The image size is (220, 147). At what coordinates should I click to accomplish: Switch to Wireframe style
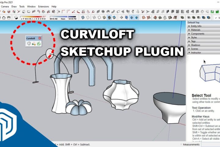click(x=94, y=17)
